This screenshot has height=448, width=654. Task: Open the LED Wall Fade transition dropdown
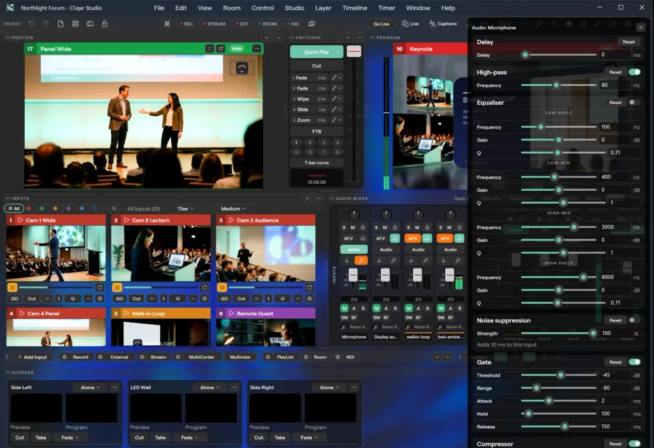click(190, 437)
